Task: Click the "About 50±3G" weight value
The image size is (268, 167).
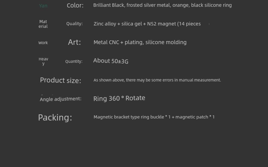Action: (x=111, y=61)
